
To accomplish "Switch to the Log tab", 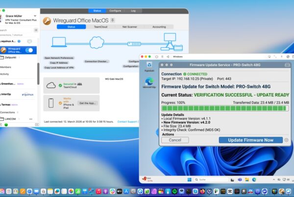I will [133, 11].
